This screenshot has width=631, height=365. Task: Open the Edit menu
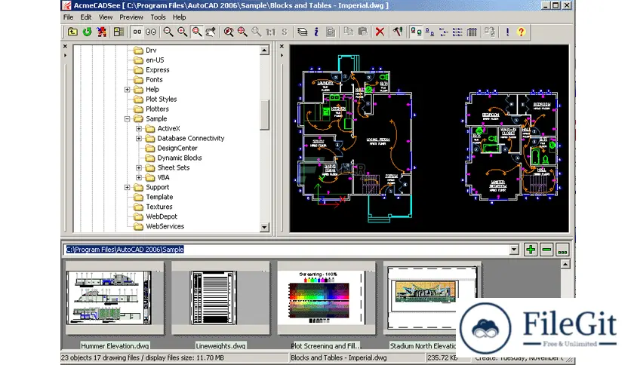[x=86, y=17]
